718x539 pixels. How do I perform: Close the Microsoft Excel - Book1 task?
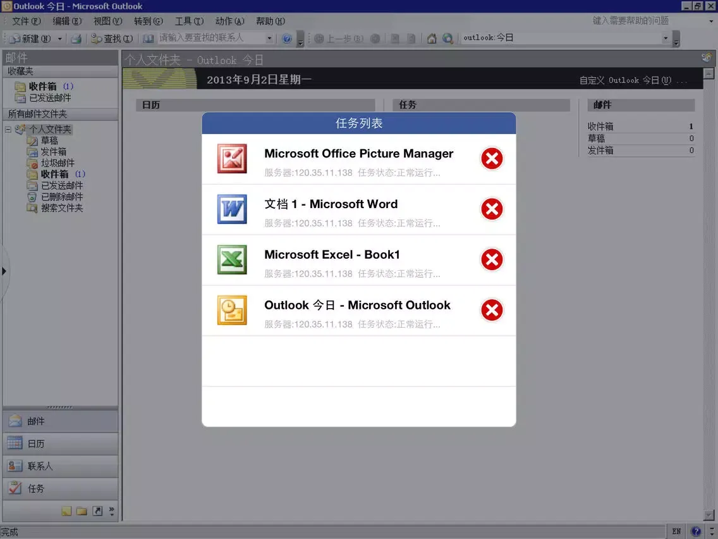pyautogui.click(x=492, y=259)
